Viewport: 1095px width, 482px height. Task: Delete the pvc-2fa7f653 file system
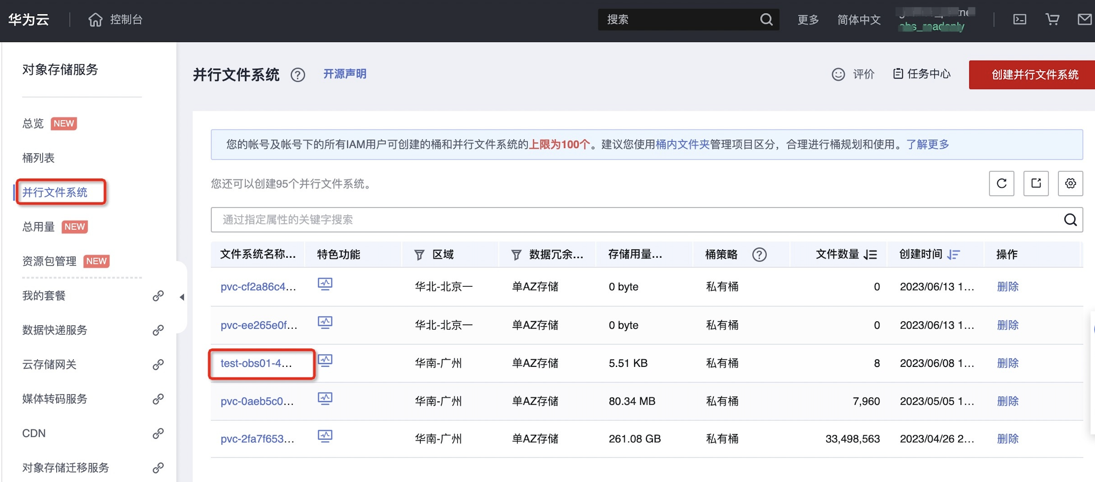click(1008, 439)
